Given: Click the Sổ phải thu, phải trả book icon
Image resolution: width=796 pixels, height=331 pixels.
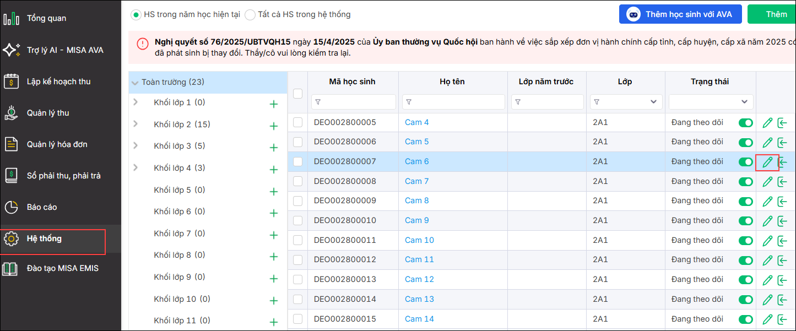Looking at the screenshot, I should [x=11, y=176].
